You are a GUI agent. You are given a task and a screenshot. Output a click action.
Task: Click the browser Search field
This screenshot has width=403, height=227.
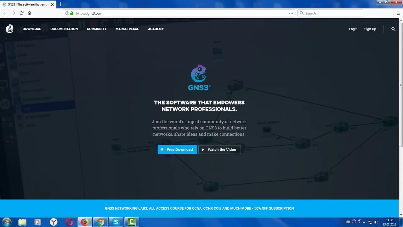[x=330, y=13]
